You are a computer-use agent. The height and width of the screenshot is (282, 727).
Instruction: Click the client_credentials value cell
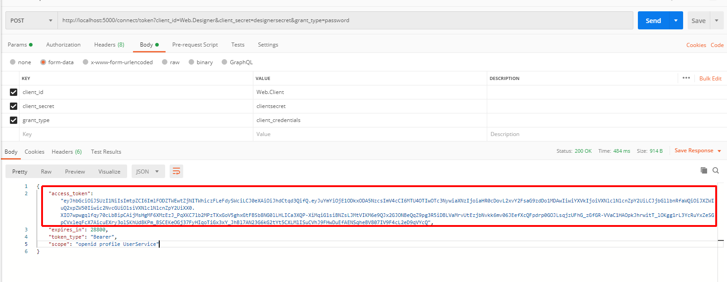tap(370, 120)
